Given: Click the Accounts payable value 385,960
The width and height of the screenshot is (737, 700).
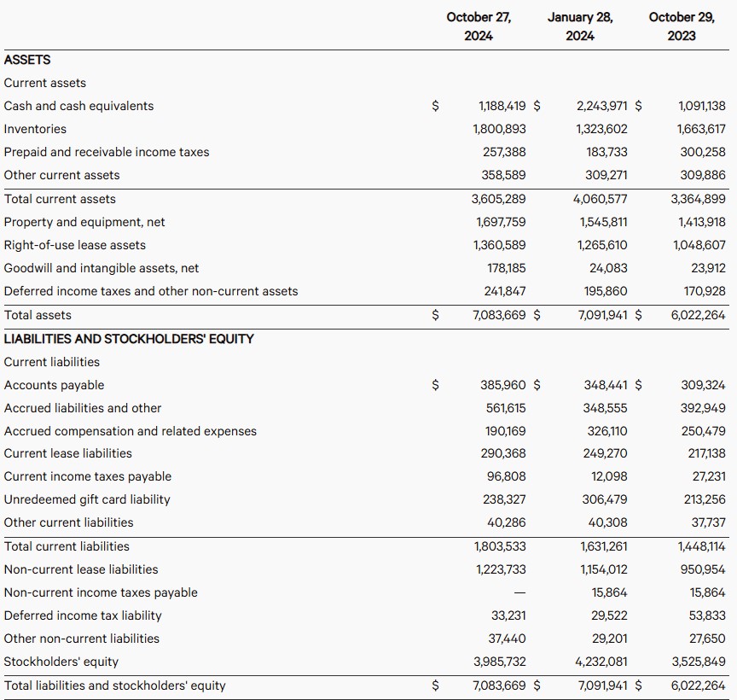Looking at the screenshot, I should coord(503,385).
